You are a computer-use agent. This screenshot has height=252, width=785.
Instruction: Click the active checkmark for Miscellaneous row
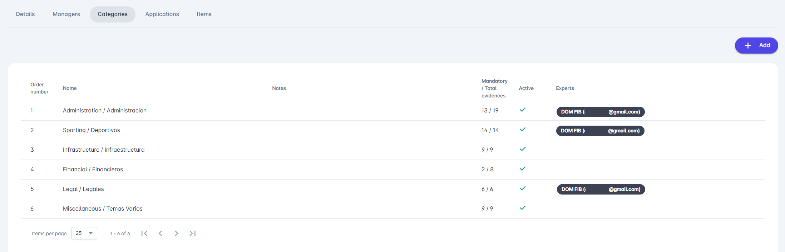(x=523, y=208)
